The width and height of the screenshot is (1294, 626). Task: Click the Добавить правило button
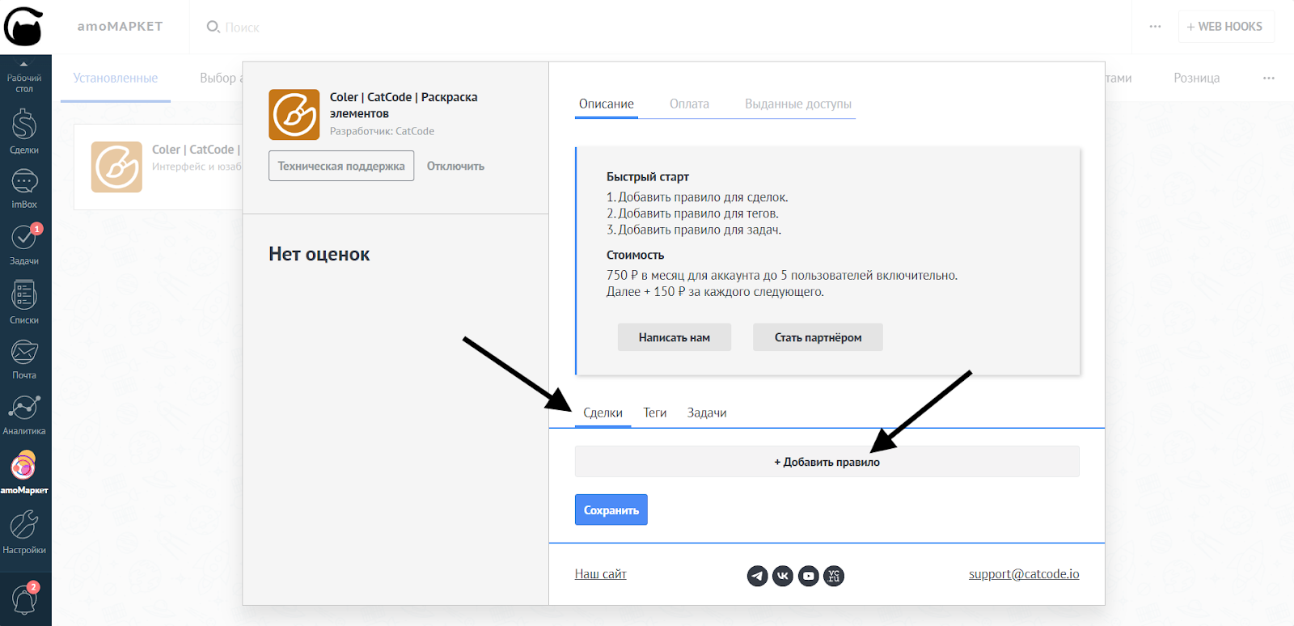pyautogui.click(x=827, y=462)
